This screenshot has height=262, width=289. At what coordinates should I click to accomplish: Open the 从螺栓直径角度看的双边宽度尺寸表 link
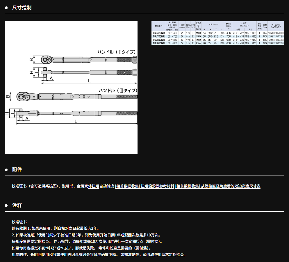pyautogui.click(x=231, y=186)
